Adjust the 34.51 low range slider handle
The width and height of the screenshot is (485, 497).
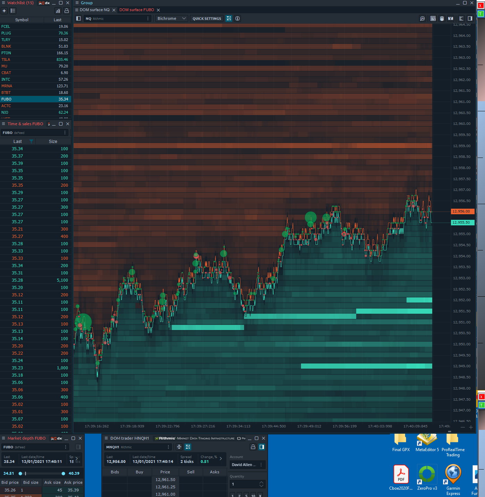[x=20, y=473]
